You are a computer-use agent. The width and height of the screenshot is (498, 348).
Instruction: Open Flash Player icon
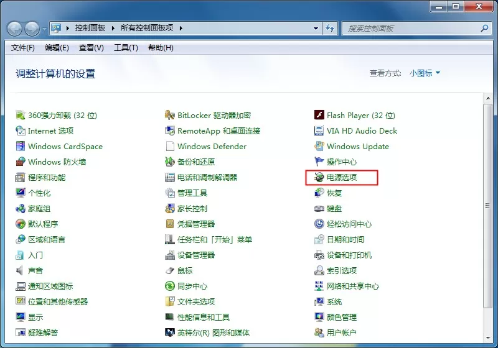[x=319, y=115]
